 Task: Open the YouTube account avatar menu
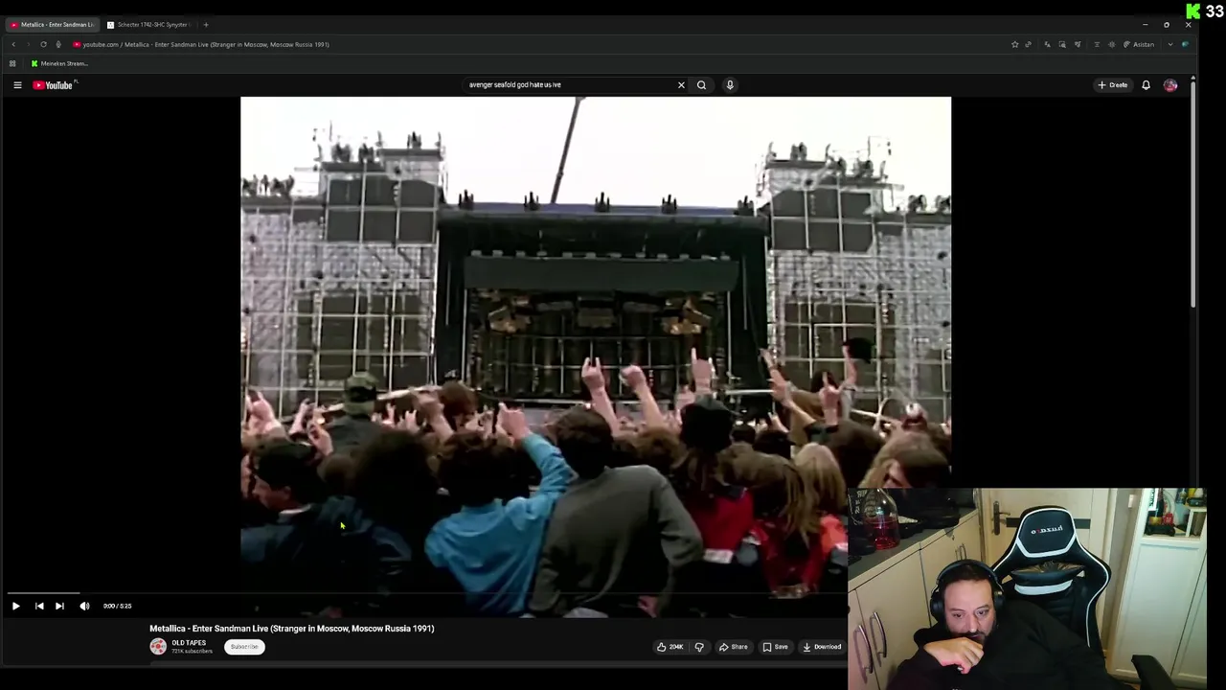click(1170, 85)
